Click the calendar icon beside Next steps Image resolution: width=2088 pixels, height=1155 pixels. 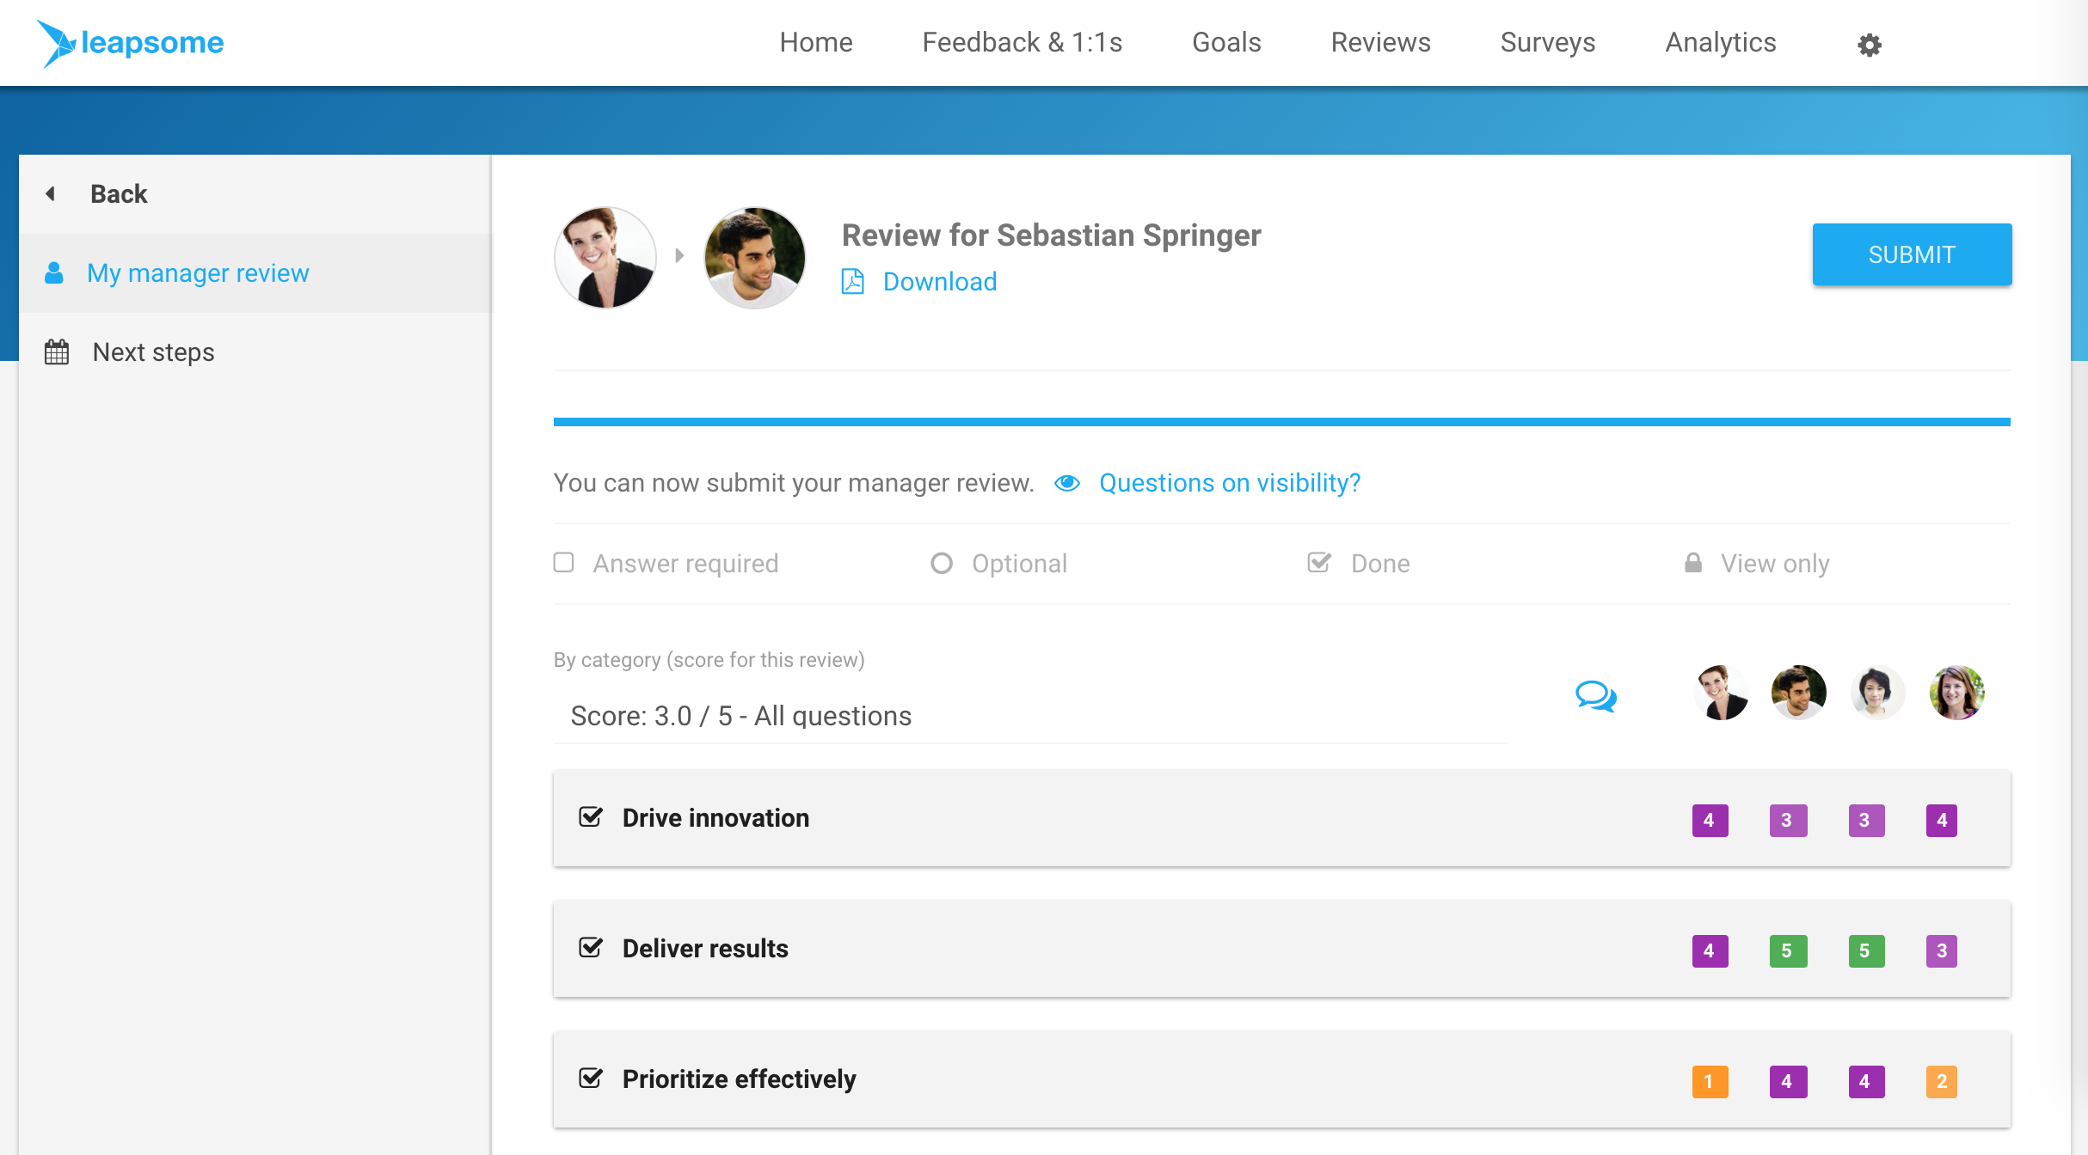(57, 352)
